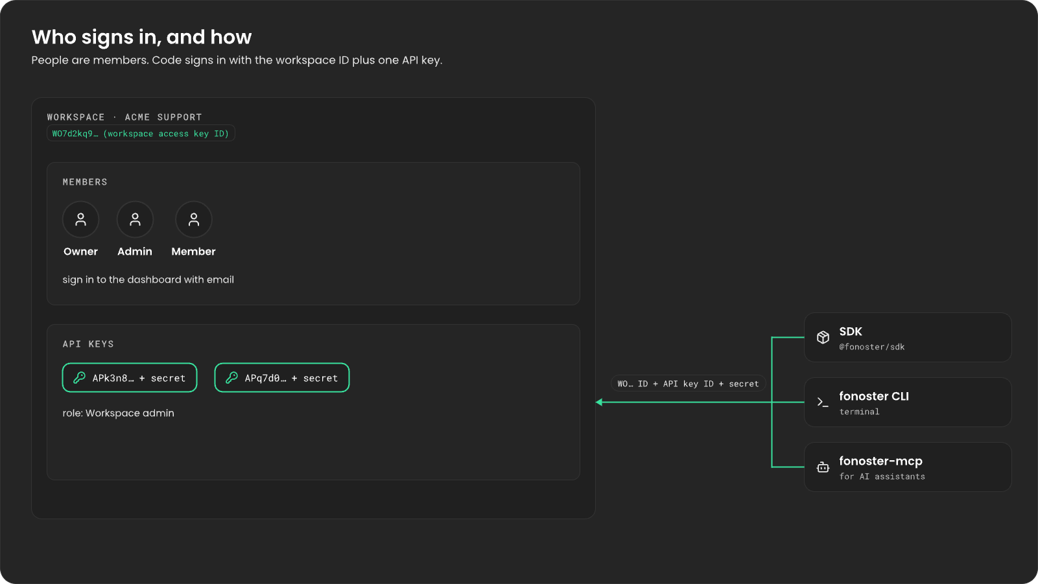The image size is (1038, 584).
Task: Click the MEMBERS section heading
Action: pos(85,182)
